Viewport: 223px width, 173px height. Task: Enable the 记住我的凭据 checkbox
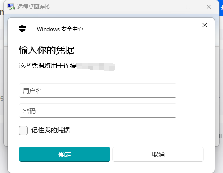[23, 131]
